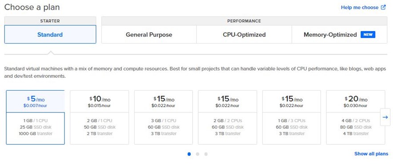Open the Help me choose link

point(360,8)
